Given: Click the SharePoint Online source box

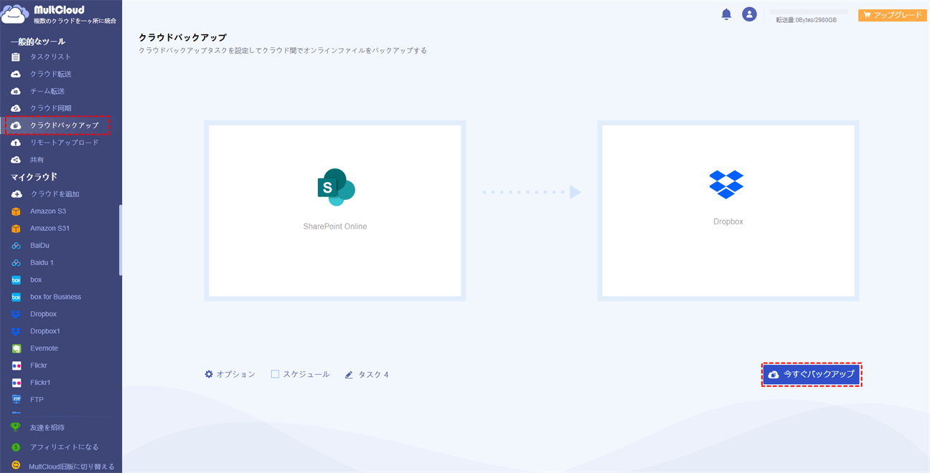Looking at the screenshot, I should tap(334, 211).
